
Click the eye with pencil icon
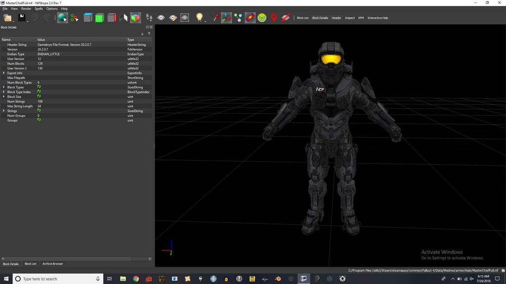point(173,18)
